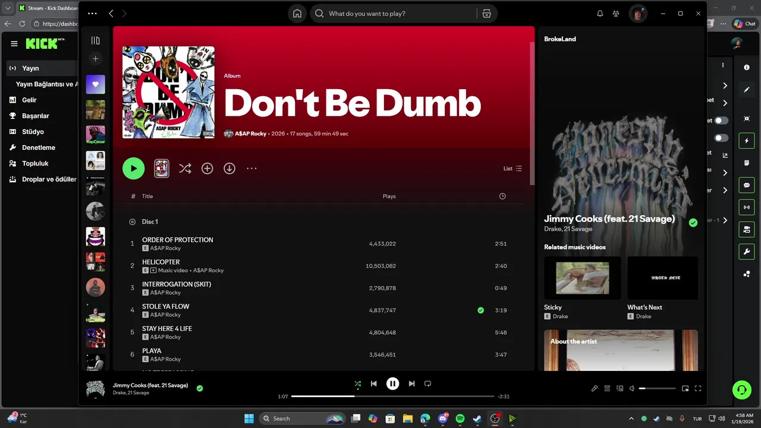Click the Music video tag on HELICOPTER
The image size is (761, 428).
(x=174, y=270)
